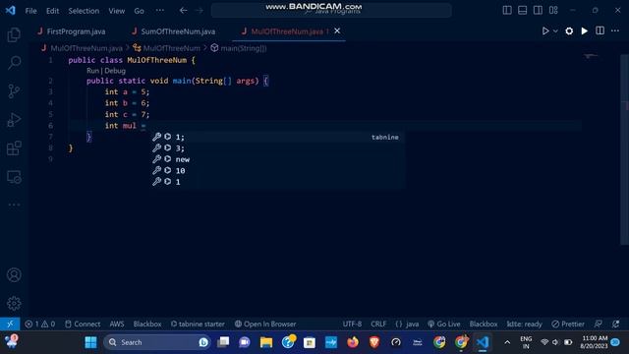Image resolution: width=629 pixels, height=354 pixels.
Task: Click the Run code lens link
Action: pyautogui.click(x=92, y=71)
